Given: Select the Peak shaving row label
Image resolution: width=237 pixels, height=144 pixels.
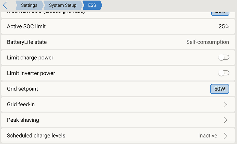Looking at the screenshot, I should click(23, 120).
